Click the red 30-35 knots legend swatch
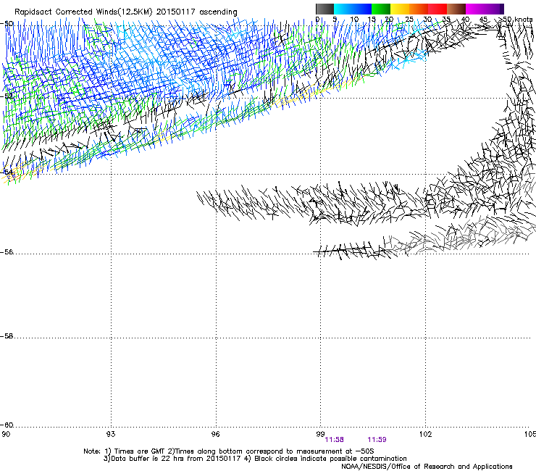Viewport: 536px width, 471px height. coord(437,9)
